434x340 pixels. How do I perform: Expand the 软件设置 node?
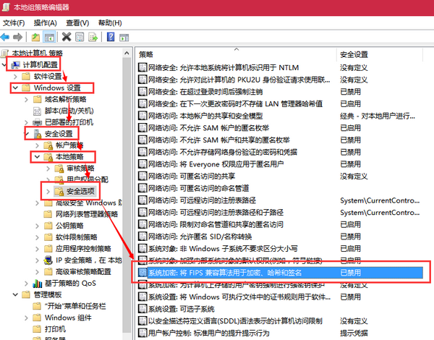(15, 77)
